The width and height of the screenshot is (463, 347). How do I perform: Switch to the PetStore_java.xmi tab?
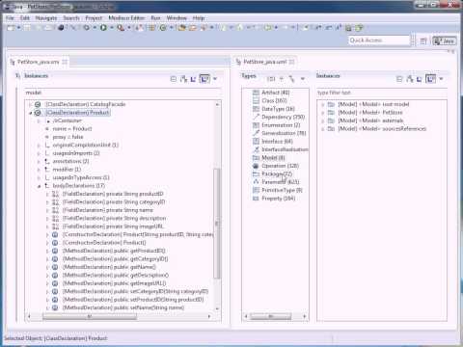(39, 62)
